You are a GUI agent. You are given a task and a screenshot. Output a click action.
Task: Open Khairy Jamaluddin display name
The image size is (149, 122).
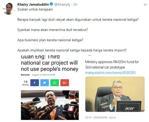(x=33, y=4)
